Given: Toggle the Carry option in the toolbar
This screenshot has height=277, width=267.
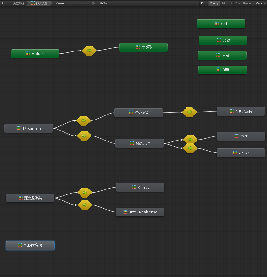Looking at the screenshot, I should pos(214,3).
